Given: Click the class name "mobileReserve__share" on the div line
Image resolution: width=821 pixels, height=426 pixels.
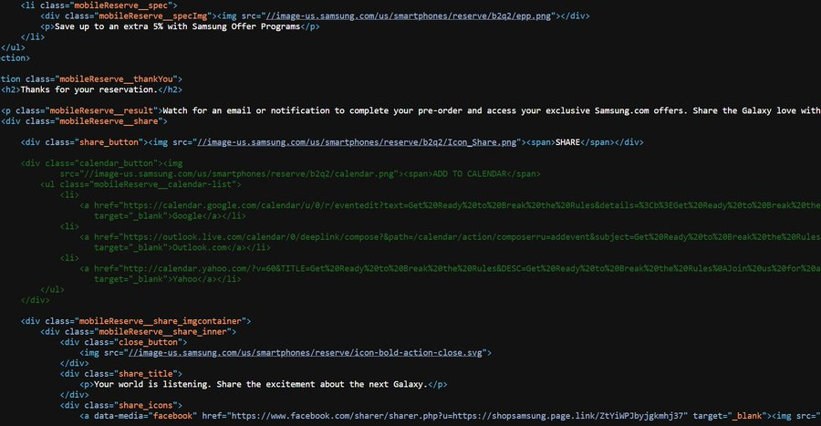Looking at the screenshot, I should tap(107, 121).
